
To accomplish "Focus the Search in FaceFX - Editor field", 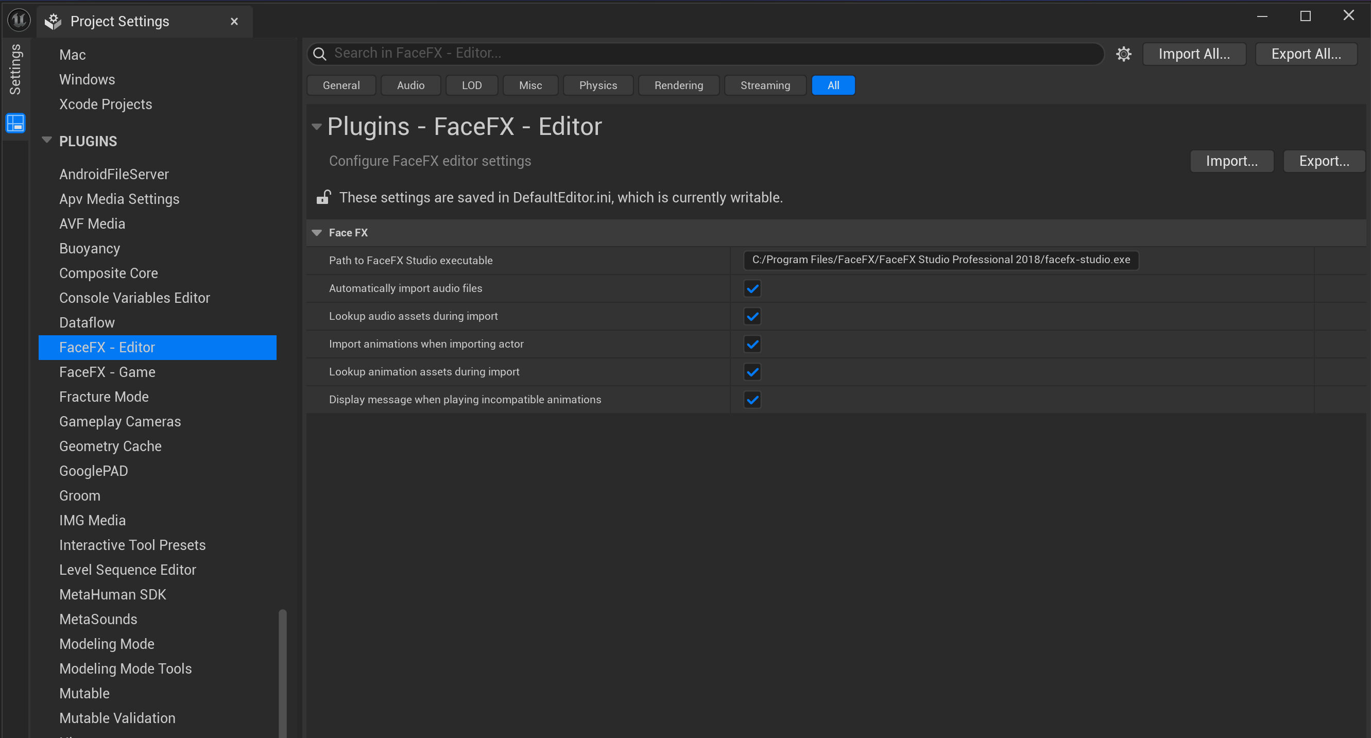I will point(705,54).
